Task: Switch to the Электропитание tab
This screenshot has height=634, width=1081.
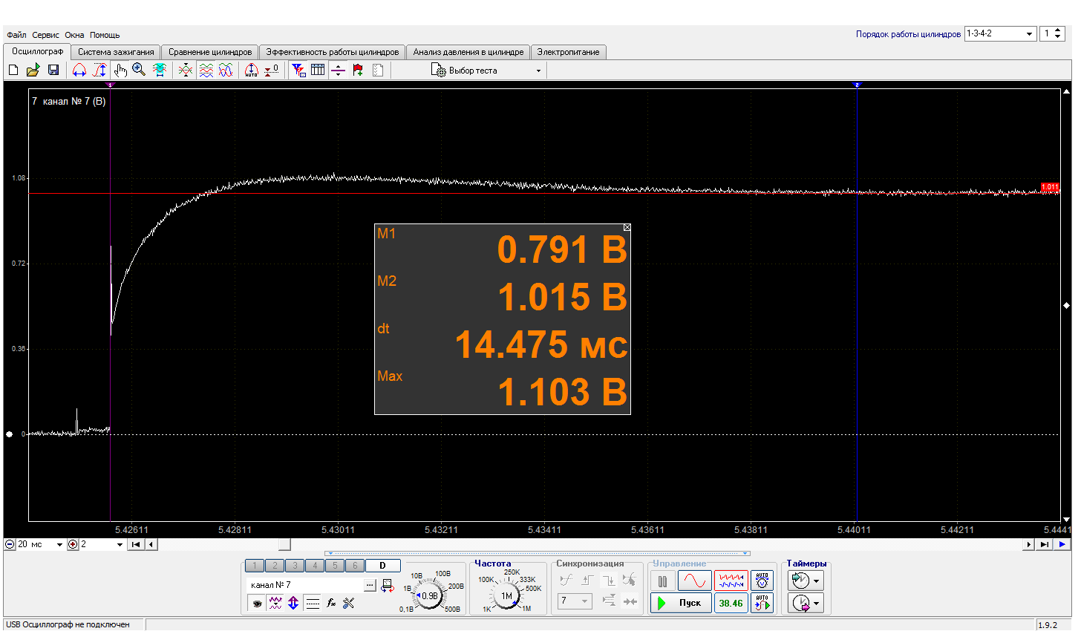Action: (569, 52)
